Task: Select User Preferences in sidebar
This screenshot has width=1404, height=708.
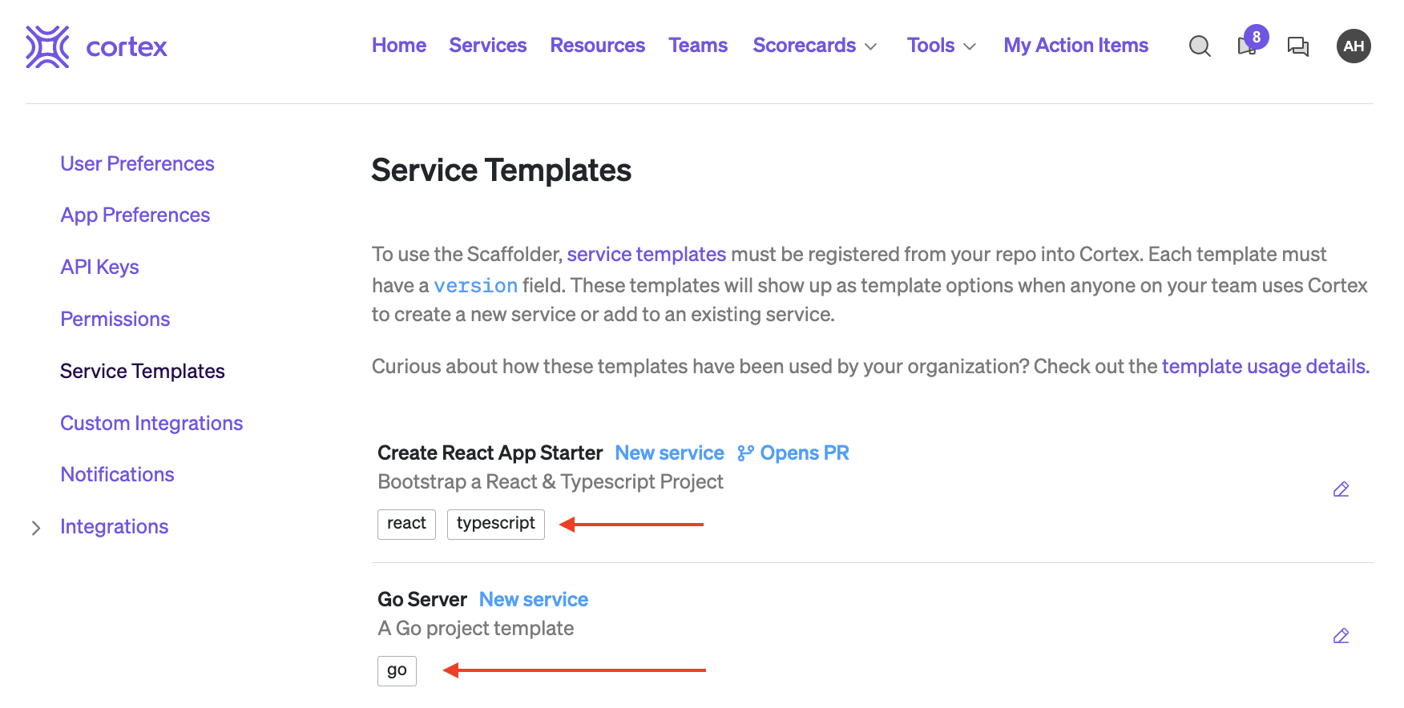Action: pyautogui.click(x=137, y=164)
